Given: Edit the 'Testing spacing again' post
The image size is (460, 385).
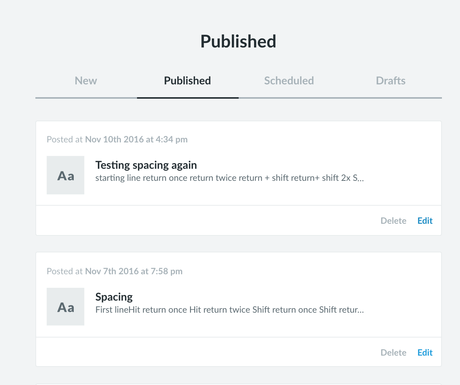Looking at the screenshot, I should point(425,221).
